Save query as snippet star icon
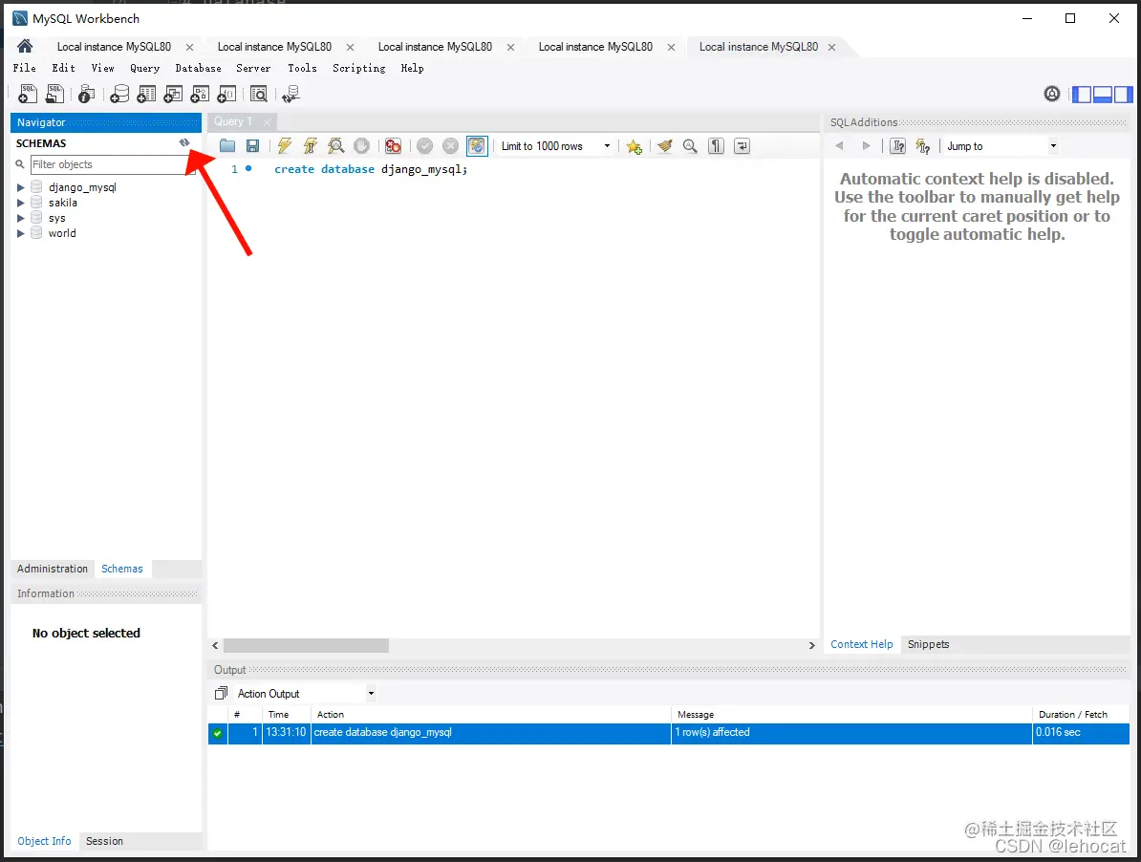This screenshot has width=1141, height=862. click(635, 146)
